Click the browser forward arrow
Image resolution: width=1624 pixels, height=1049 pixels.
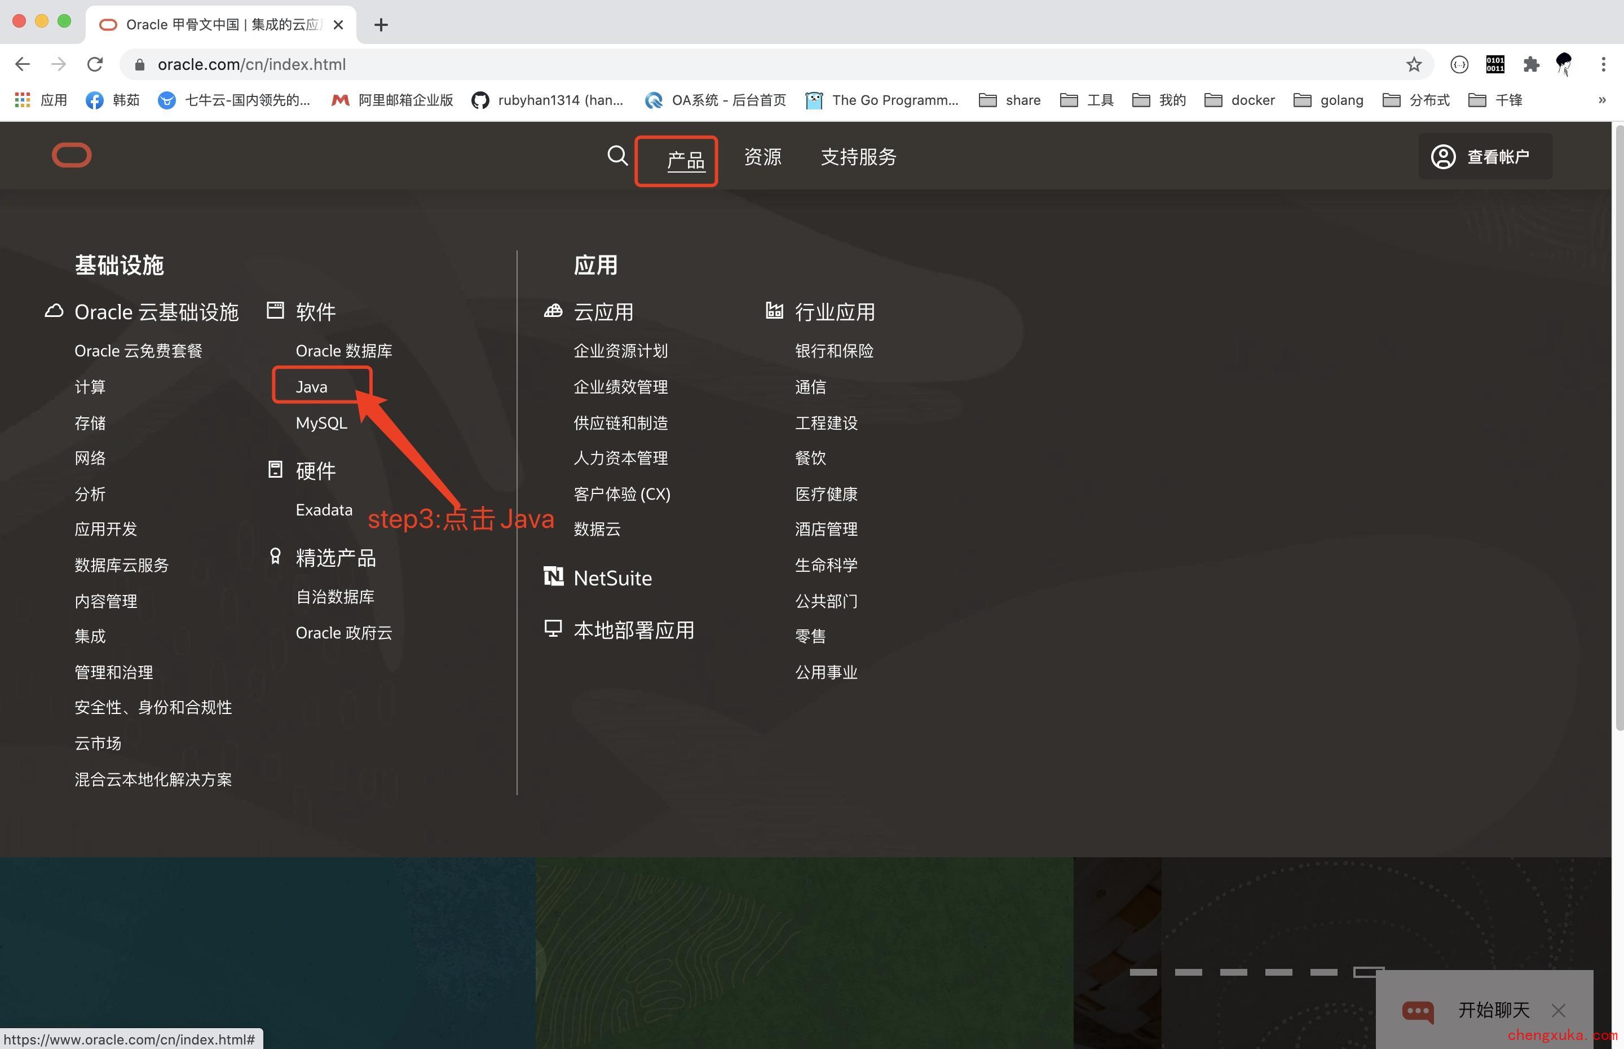(x=59, y=65)
